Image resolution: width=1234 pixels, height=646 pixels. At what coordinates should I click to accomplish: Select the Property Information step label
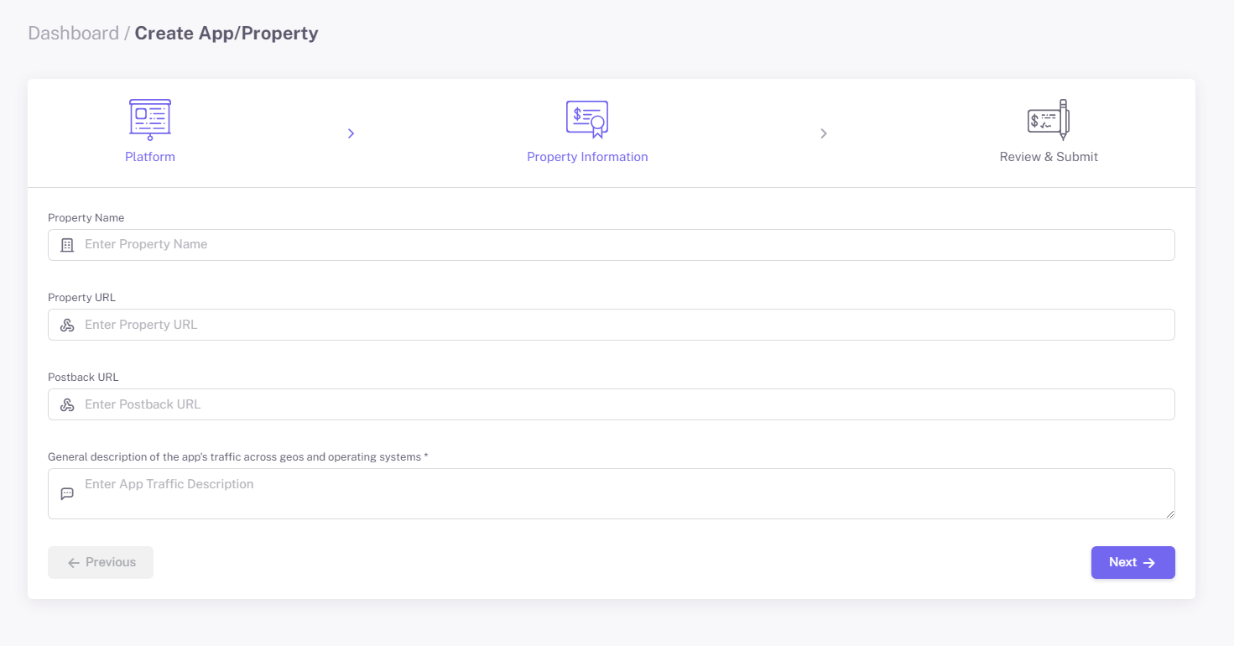(x=587, y=157)
